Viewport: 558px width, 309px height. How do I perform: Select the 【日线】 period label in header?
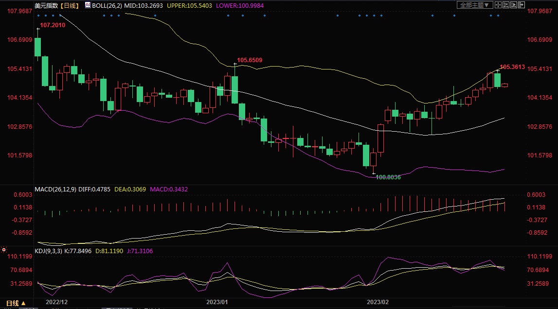pyautogui.click(x=69, y=5)
